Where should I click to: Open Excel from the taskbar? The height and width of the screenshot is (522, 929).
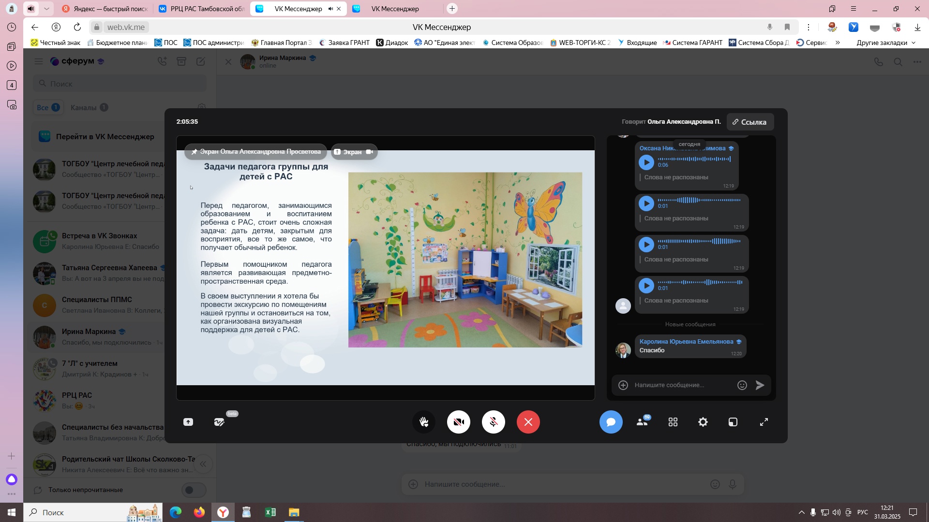(x=270, y=512)
